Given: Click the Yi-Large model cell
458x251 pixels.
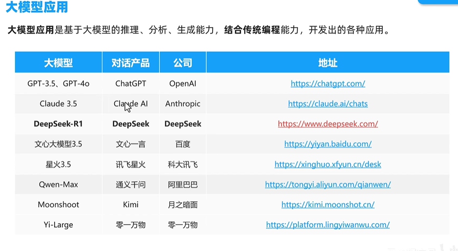Looking at the screenshot, I should [x=59, y=225].
